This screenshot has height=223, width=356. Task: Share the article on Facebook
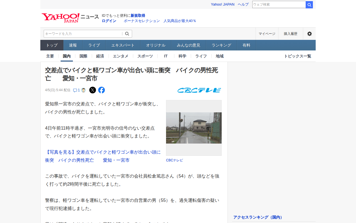tap(102, 90)
